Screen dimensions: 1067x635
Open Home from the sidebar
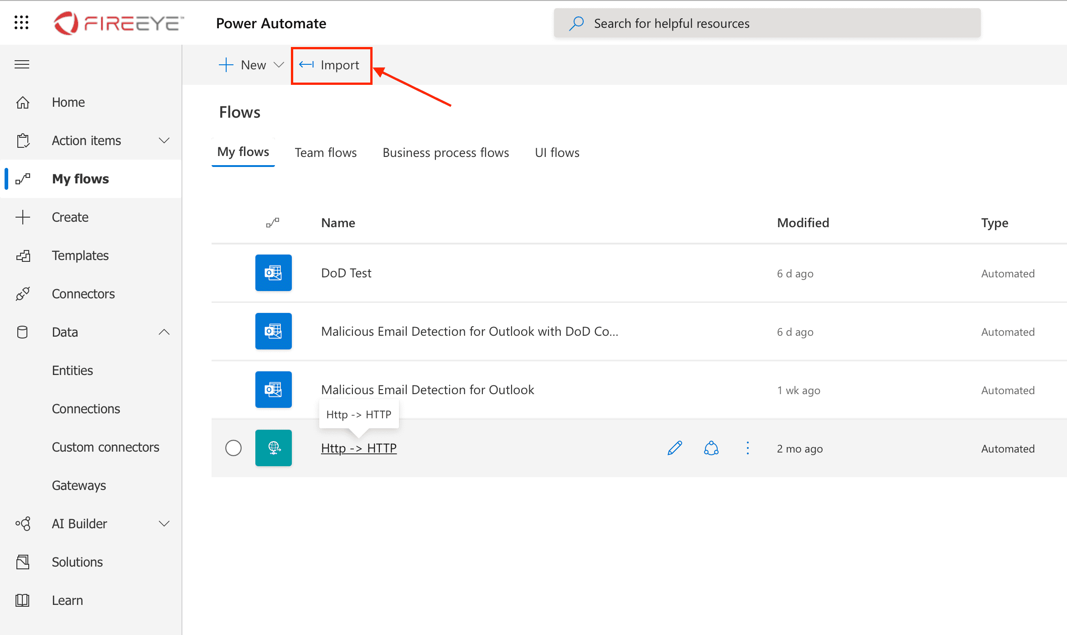[x=67, y=102]
